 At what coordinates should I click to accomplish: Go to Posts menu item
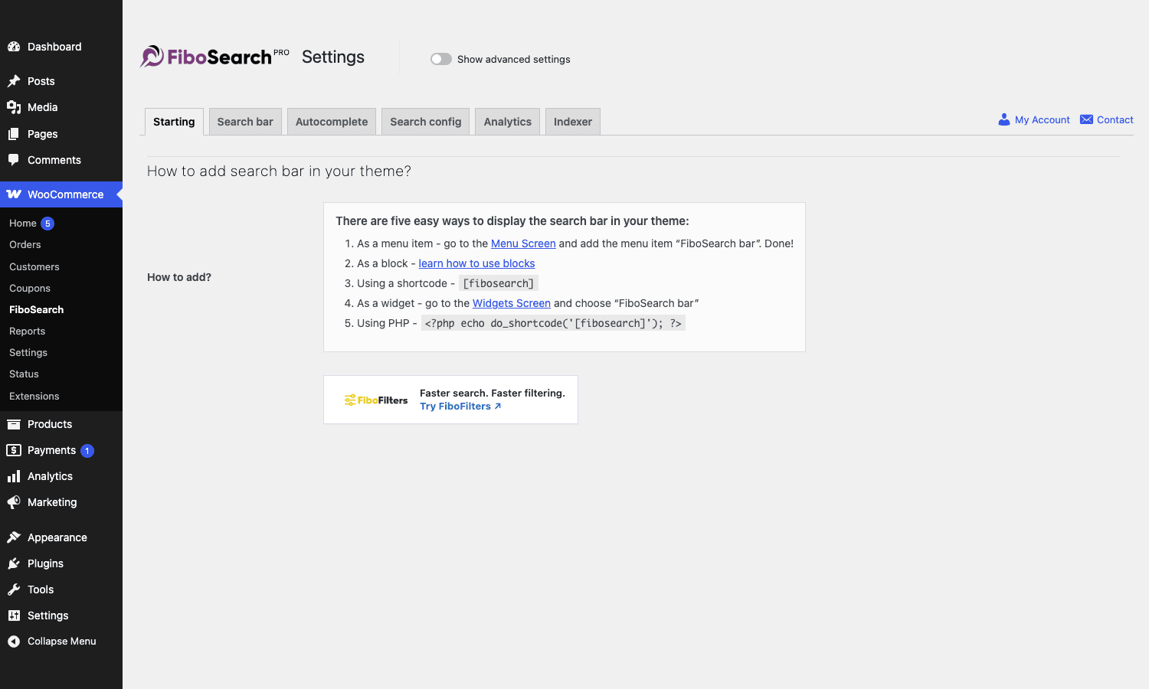tap(61, 81)
